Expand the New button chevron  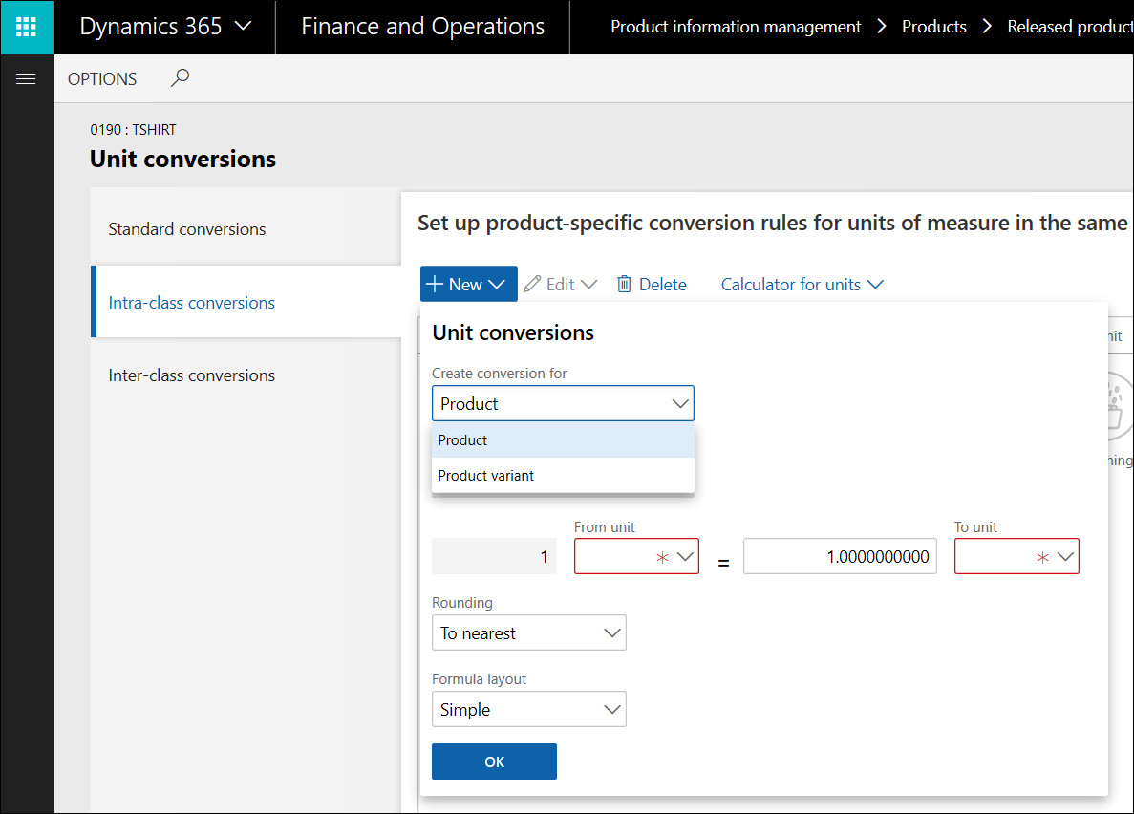[x=496, y=285]
